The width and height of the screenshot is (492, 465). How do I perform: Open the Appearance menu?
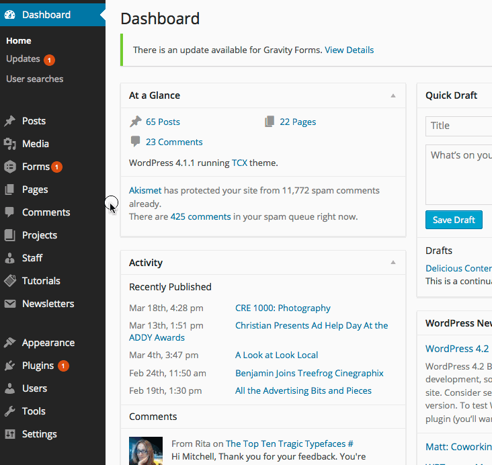point(48,343)
